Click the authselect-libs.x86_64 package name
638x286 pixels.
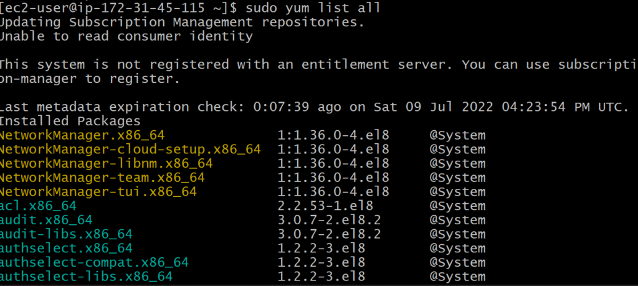86,277
